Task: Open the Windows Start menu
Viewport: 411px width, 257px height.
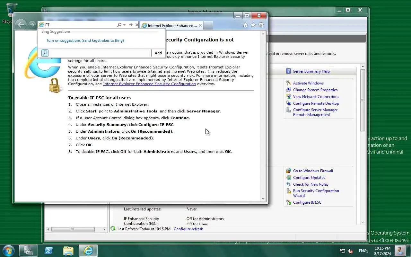Action: pos(8,251)
